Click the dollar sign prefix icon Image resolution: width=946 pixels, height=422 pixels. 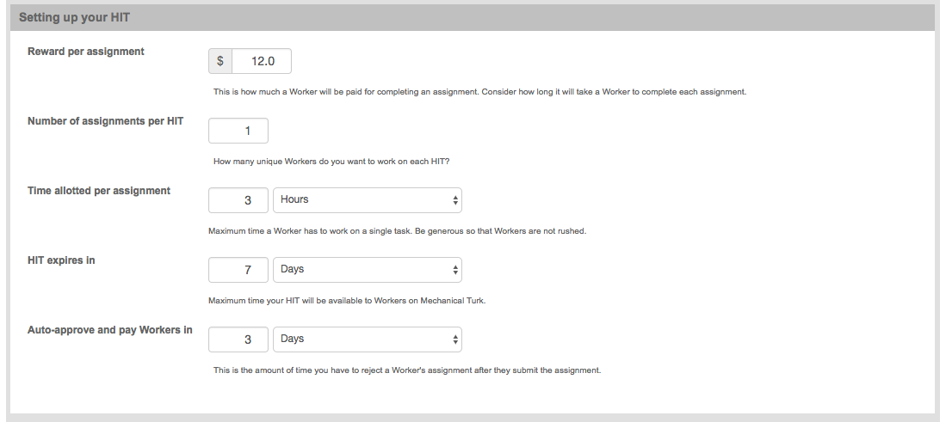[220, 61]
